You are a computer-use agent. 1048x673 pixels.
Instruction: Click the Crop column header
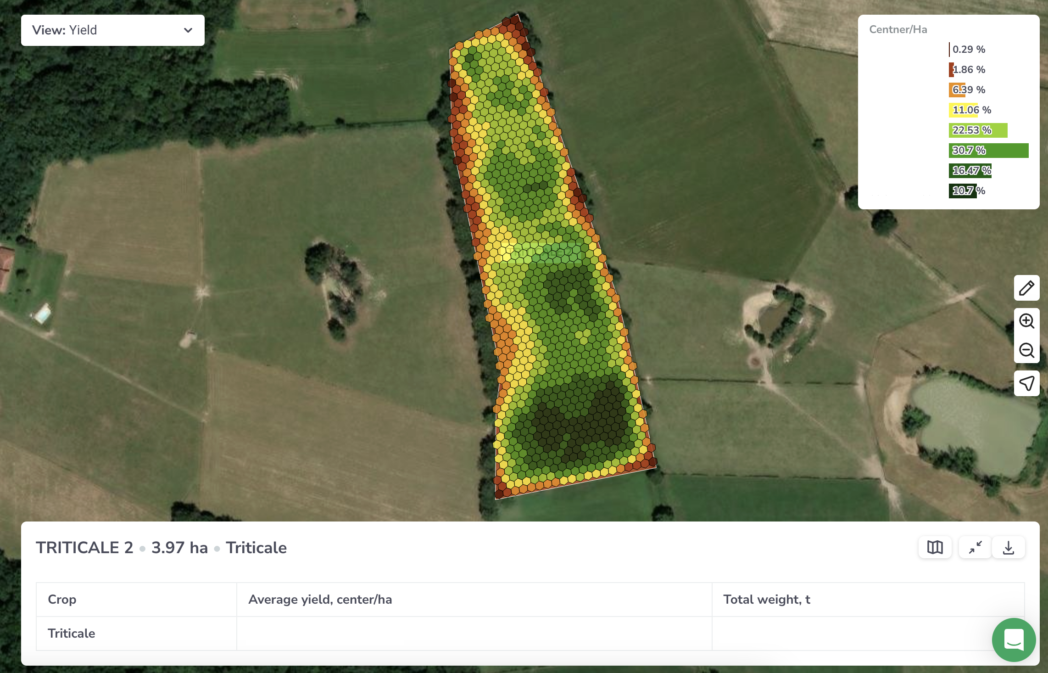(x=61, y=599)
